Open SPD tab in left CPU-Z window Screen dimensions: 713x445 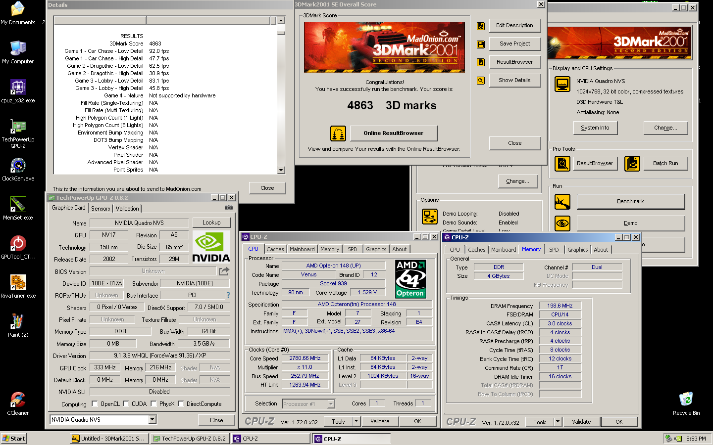pos(353,249)
